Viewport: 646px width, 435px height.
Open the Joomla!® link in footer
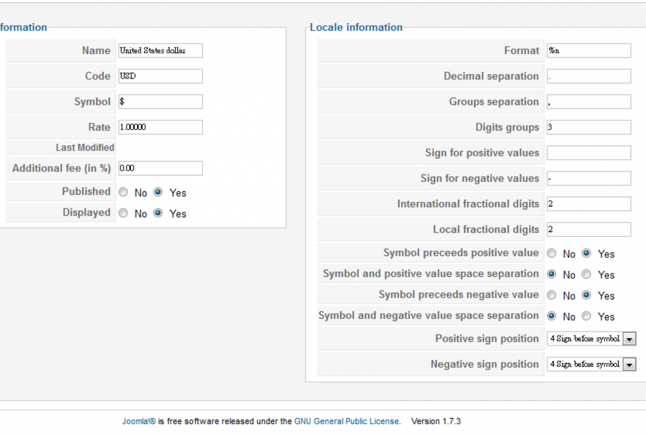(139, 421)
